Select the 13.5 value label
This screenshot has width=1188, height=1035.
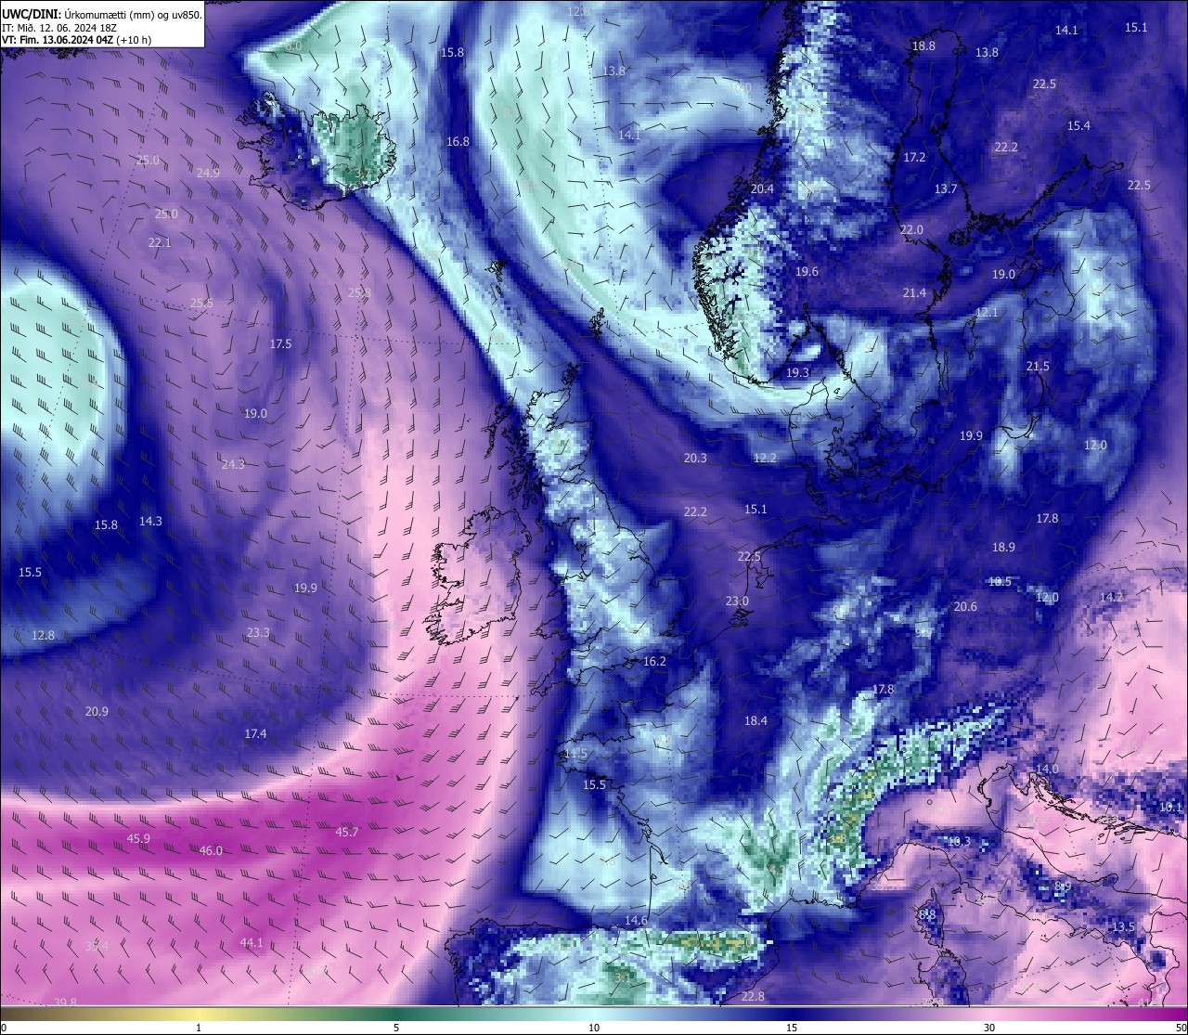click(x=1123, y=926)
